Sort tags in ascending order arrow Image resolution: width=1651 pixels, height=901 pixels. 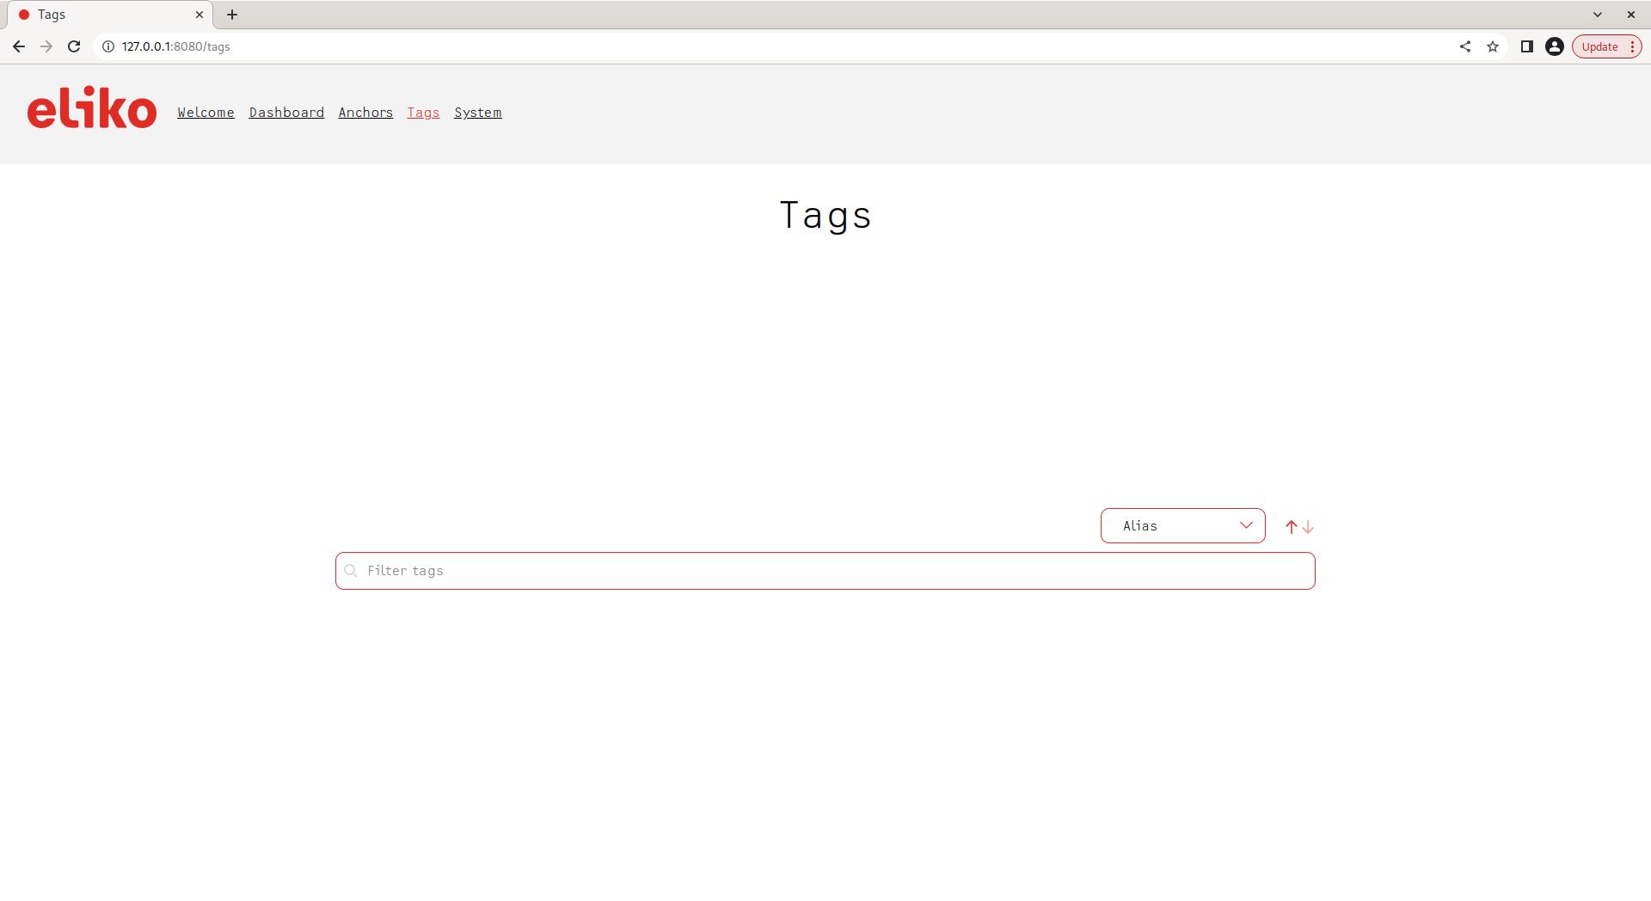[x=1291, y=527]
